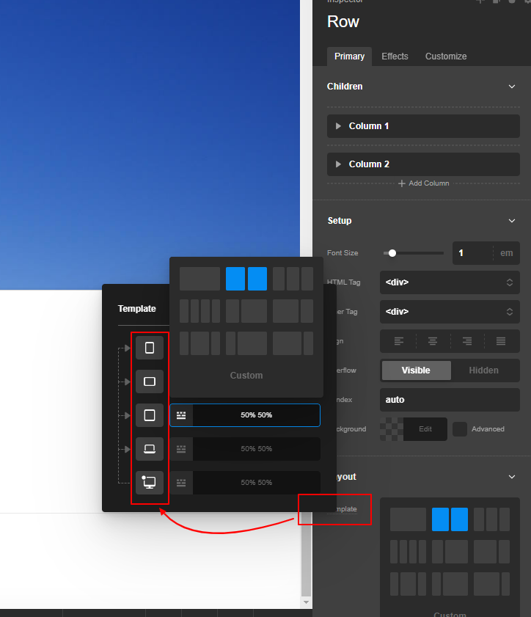Click the align center icon
This screenshot has height=617, width=531.
(433, 341)
